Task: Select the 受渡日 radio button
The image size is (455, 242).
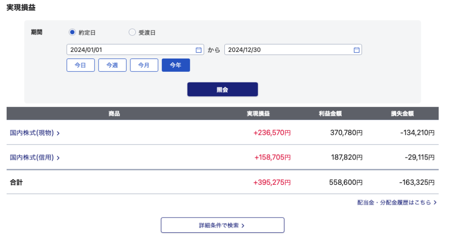Action: pyautogui.click(x=132, y=32)
